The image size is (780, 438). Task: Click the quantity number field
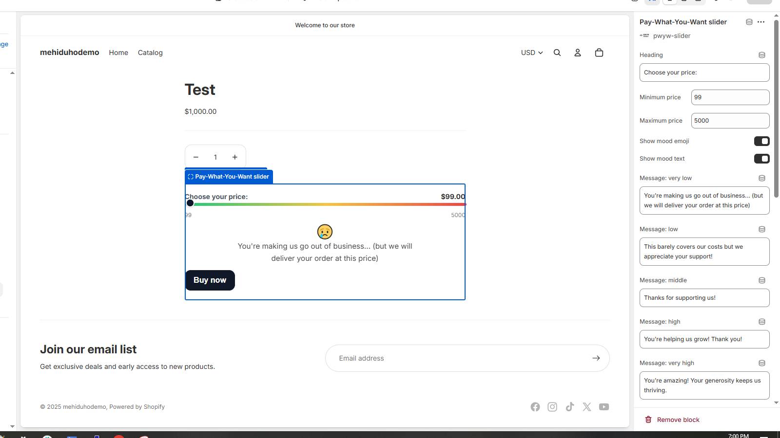click(x=215, y=157)
